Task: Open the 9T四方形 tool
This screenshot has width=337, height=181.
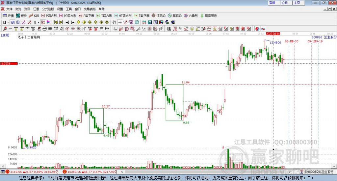Action: pyautogui.click(x=123, y=16)
